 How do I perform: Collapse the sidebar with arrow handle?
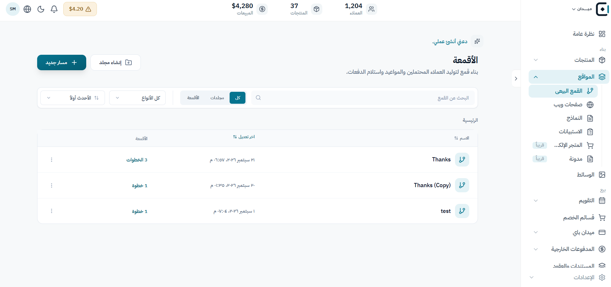[516, 79]
